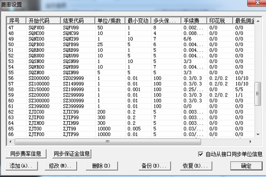
Task: Click end code cell ZJIF99
Action: [x=71, y=117]
